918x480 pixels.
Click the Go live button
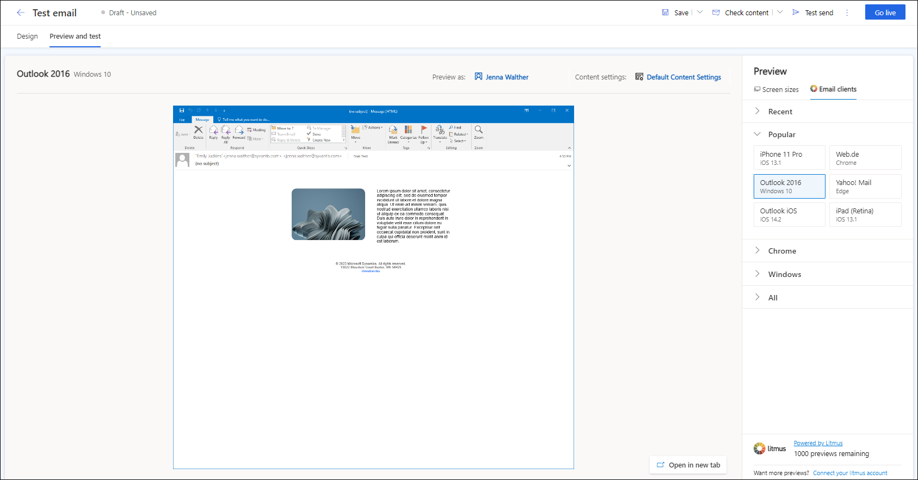(x=885, y=13)
